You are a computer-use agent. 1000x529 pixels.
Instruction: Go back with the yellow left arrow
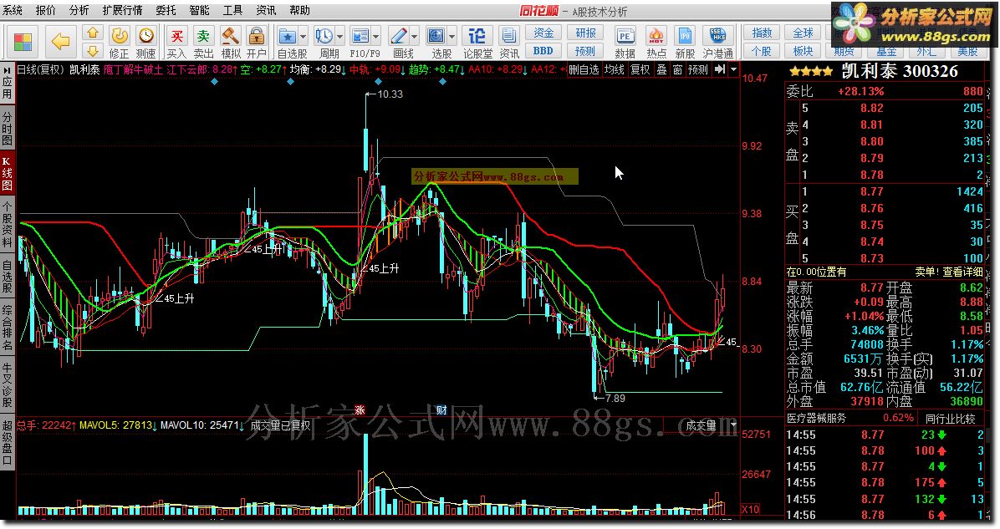[x=60, y=42]
